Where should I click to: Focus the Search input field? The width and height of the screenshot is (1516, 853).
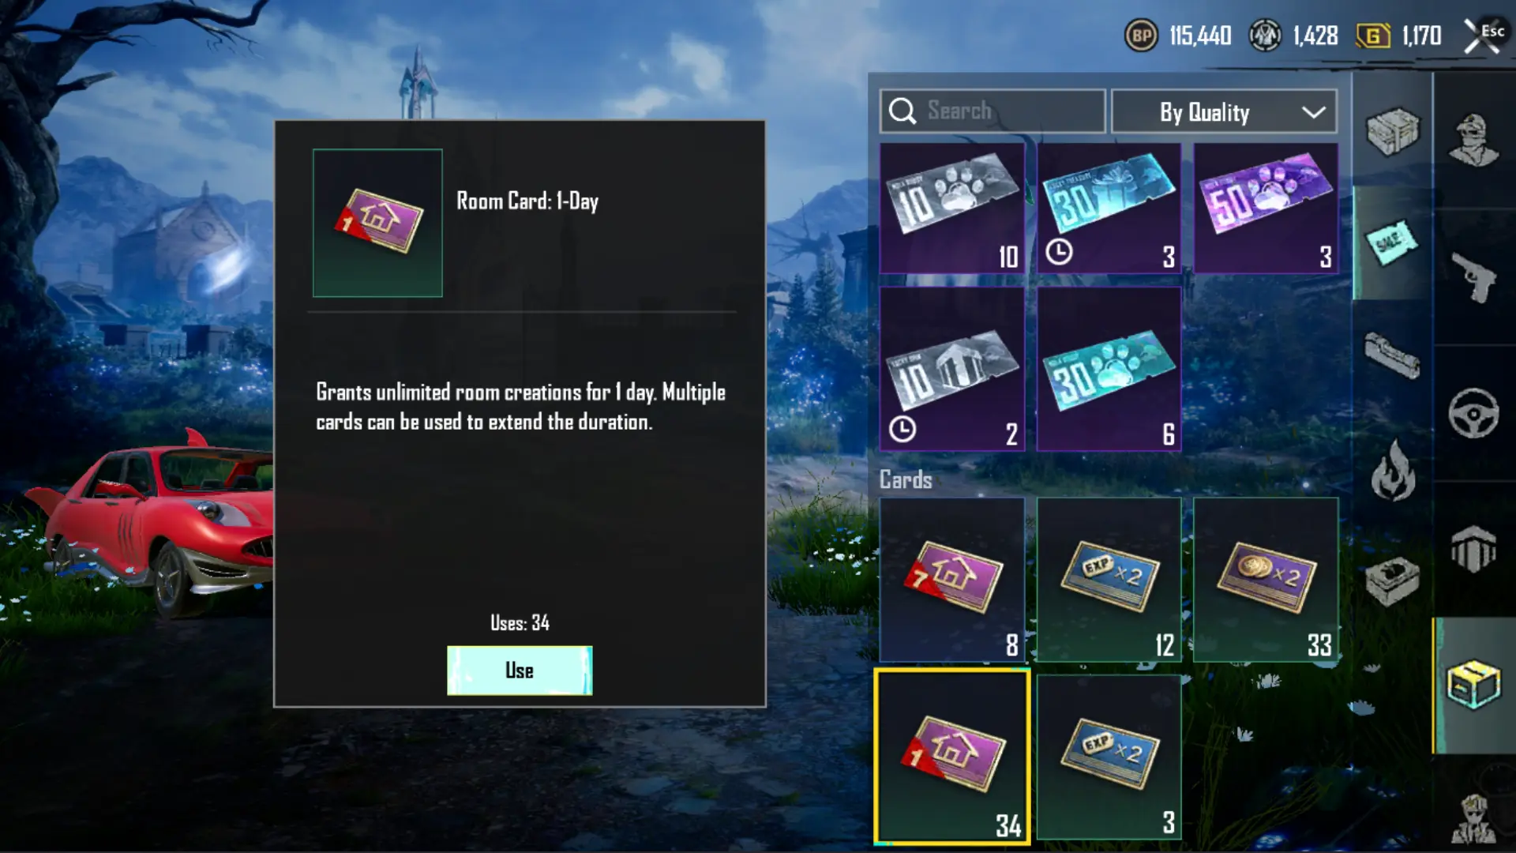(x=993, y=111)
